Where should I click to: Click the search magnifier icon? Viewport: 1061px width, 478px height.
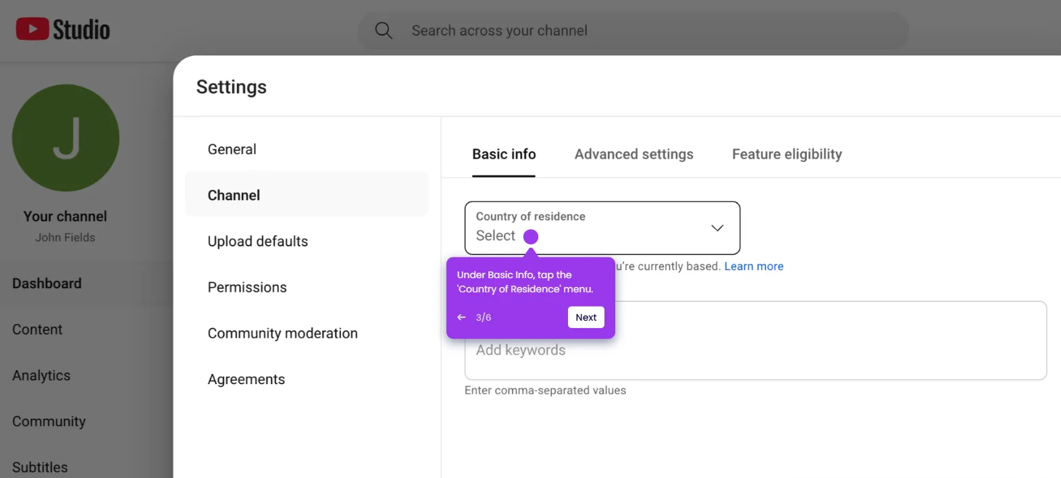tap(384, 30)
